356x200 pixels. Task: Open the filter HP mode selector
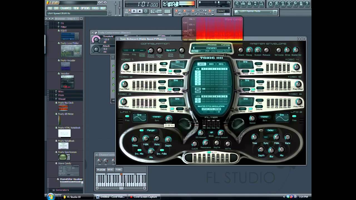pyautogui.click(x=211, y=132)
